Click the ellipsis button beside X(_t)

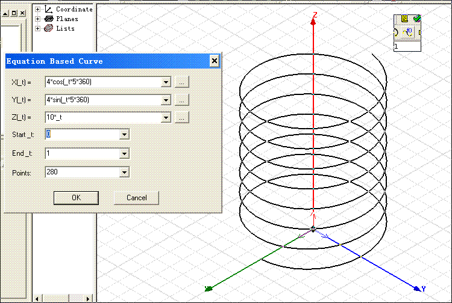(x=181, y=82)
